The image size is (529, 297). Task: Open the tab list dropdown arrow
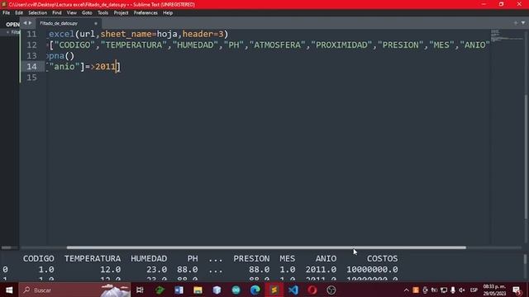[523, 23]
